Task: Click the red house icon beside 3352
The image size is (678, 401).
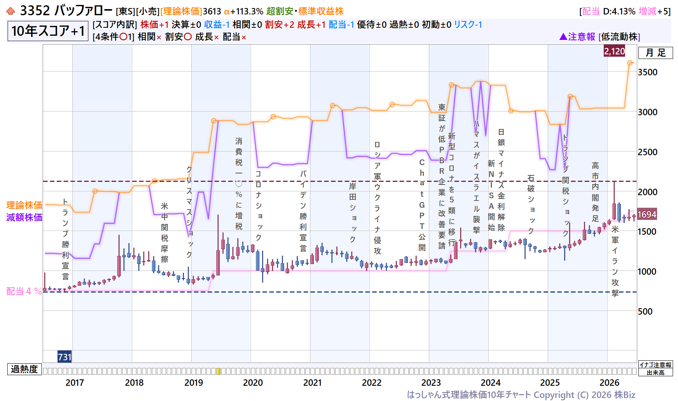Action: 11,11
